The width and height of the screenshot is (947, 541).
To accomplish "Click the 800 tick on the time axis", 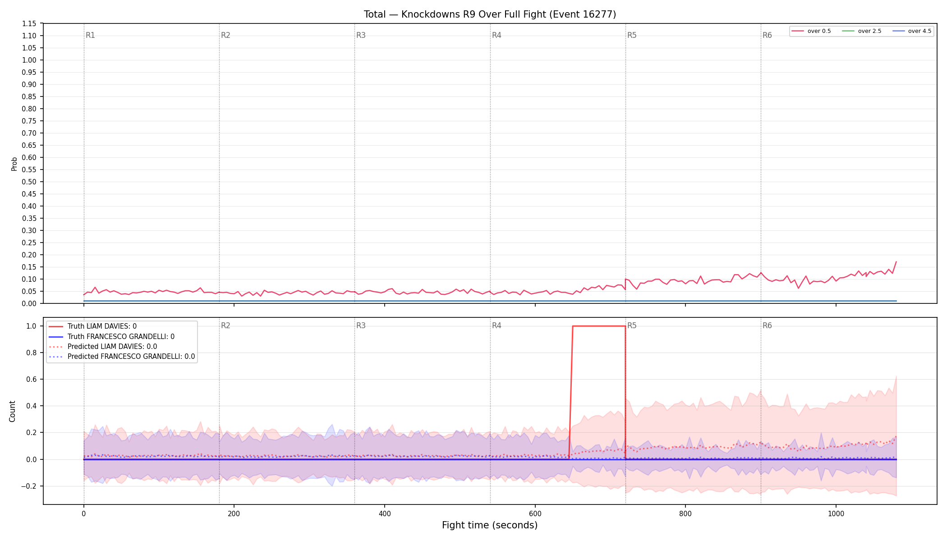I will pos(685,513).
